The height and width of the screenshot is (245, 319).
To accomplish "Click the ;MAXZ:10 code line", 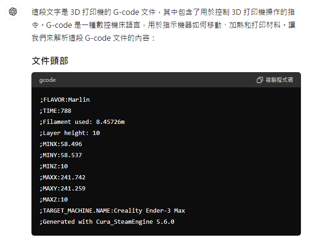I will (x=54, y=200).
